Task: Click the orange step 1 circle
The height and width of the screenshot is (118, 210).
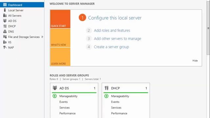Action: (x=82, y=17)
